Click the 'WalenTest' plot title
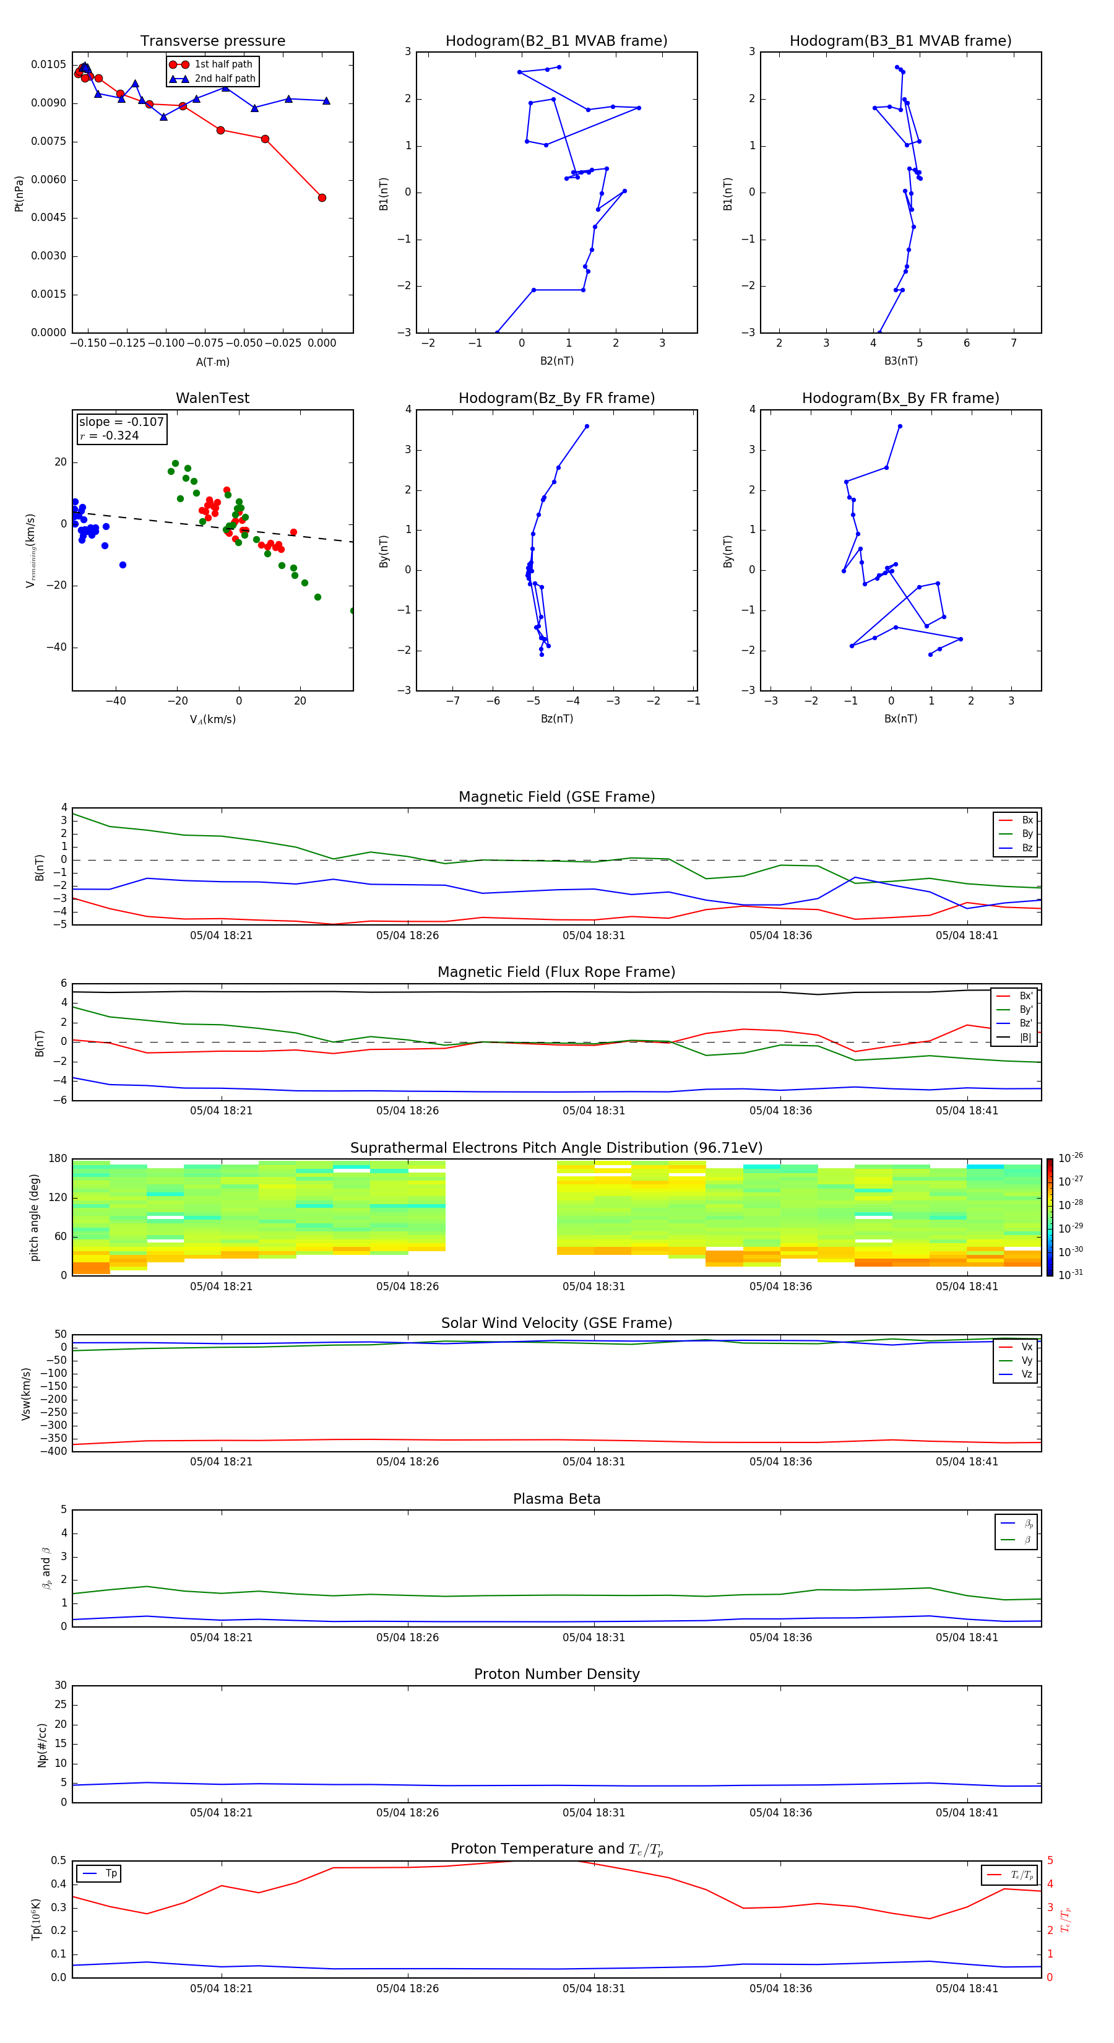Viewport: 1114px width, 2043px height. click(212, 398)
